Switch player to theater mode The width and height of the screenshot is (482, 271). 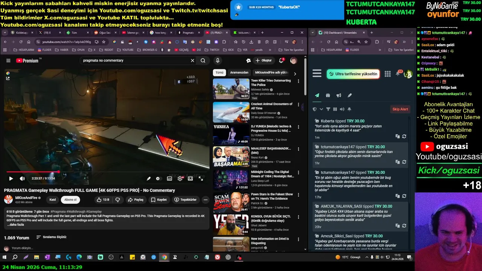coord(191,178)
